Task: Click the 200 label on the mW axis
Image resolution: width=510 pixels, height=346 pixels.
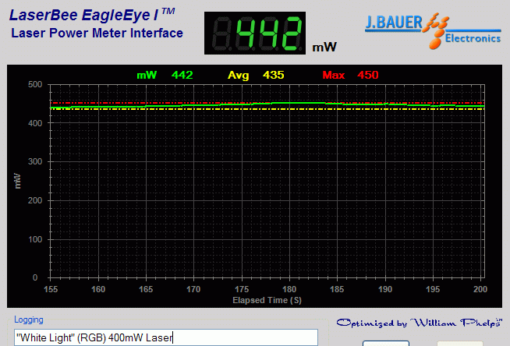Action: [35, 200]
